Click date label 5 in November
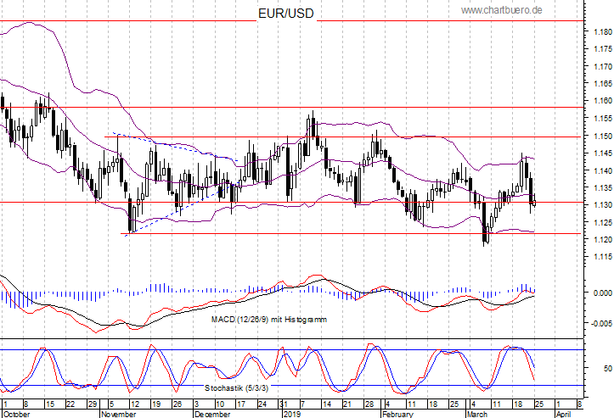This screenshot has width=614, height=418. point(111,404)
